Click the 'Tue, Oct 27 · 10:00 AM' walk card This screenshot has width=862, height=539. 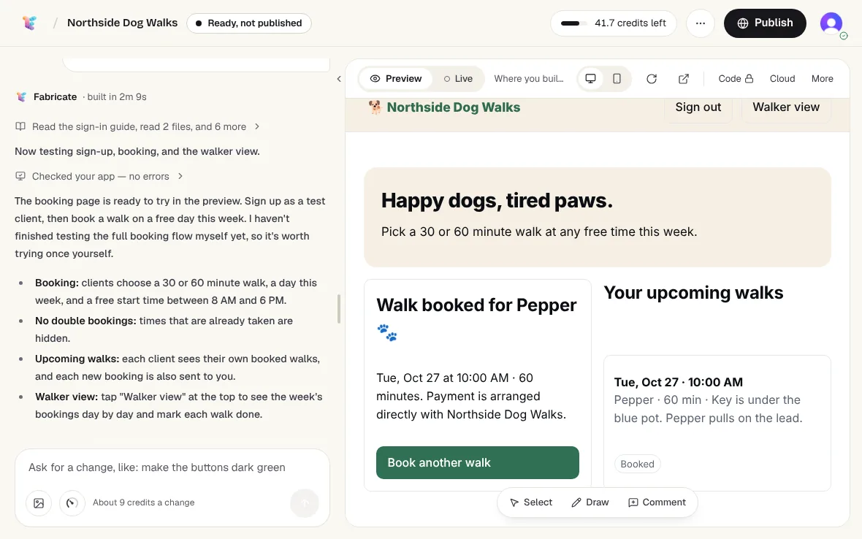tap(717, 423)
